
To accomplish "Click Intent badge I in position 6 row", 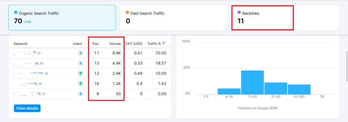I will coord(81,94).
